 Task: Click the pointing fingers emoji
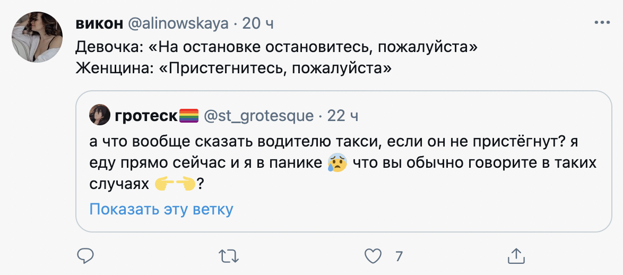pos(175,185)
